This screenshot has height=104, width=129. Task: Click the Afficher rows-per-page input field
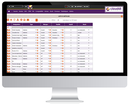(59, 20)
